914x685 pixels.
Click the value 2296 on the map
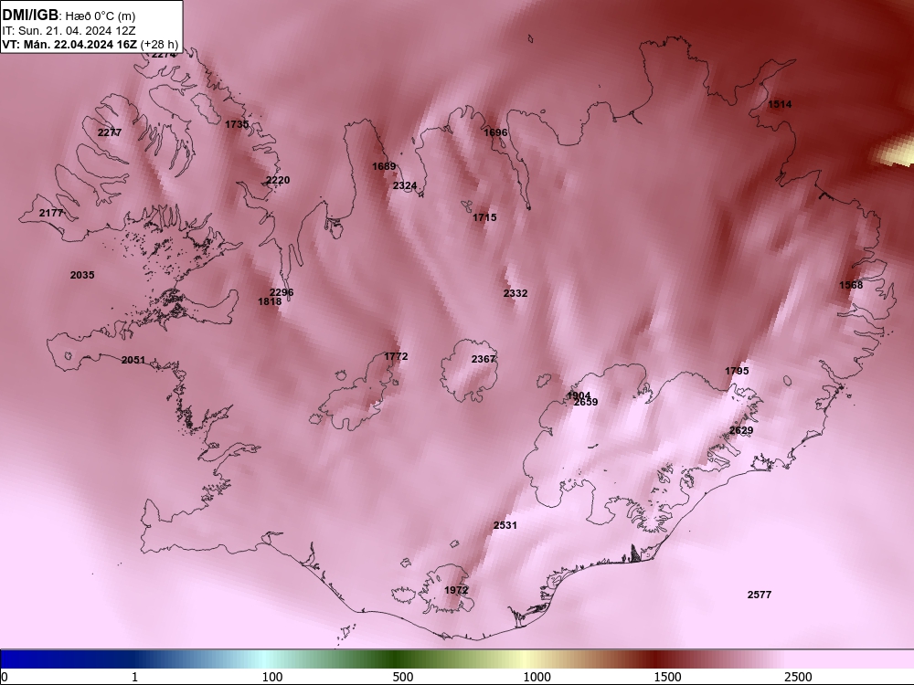(282, 292)
